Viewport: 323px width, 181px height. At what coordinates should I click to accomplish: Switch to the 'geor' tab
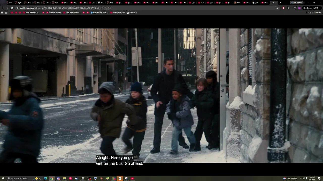[x=255, y=3]
